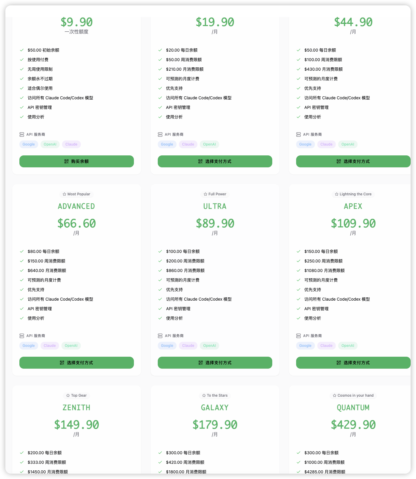
Task: Click the To the Stars badge
Action: click(x=215, y=395)
